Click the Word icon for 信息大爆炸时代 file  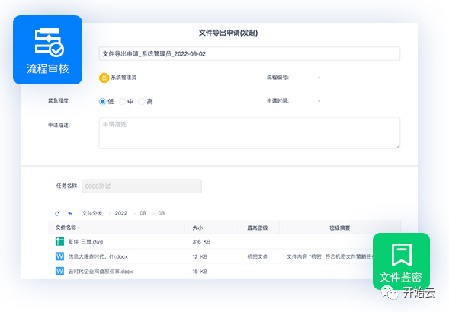[x=59, y=256]
